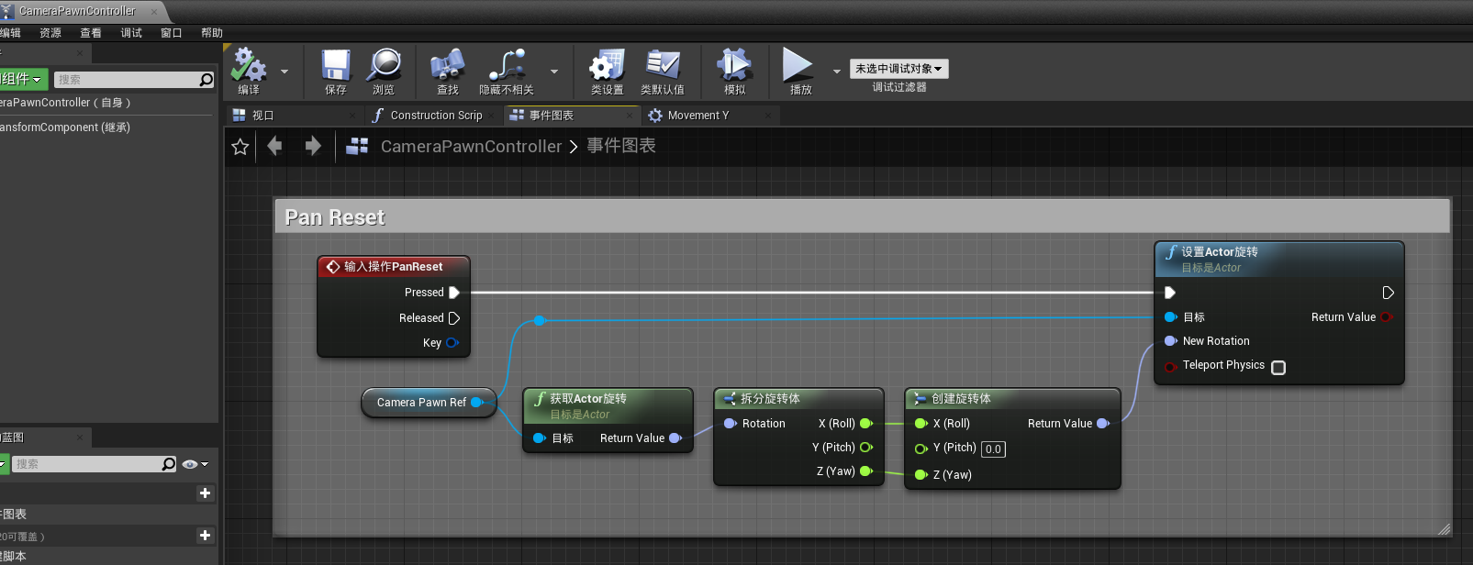Open the 帮助 menu
This screenshot has width=1473, height=565.
tap(212, 33)
